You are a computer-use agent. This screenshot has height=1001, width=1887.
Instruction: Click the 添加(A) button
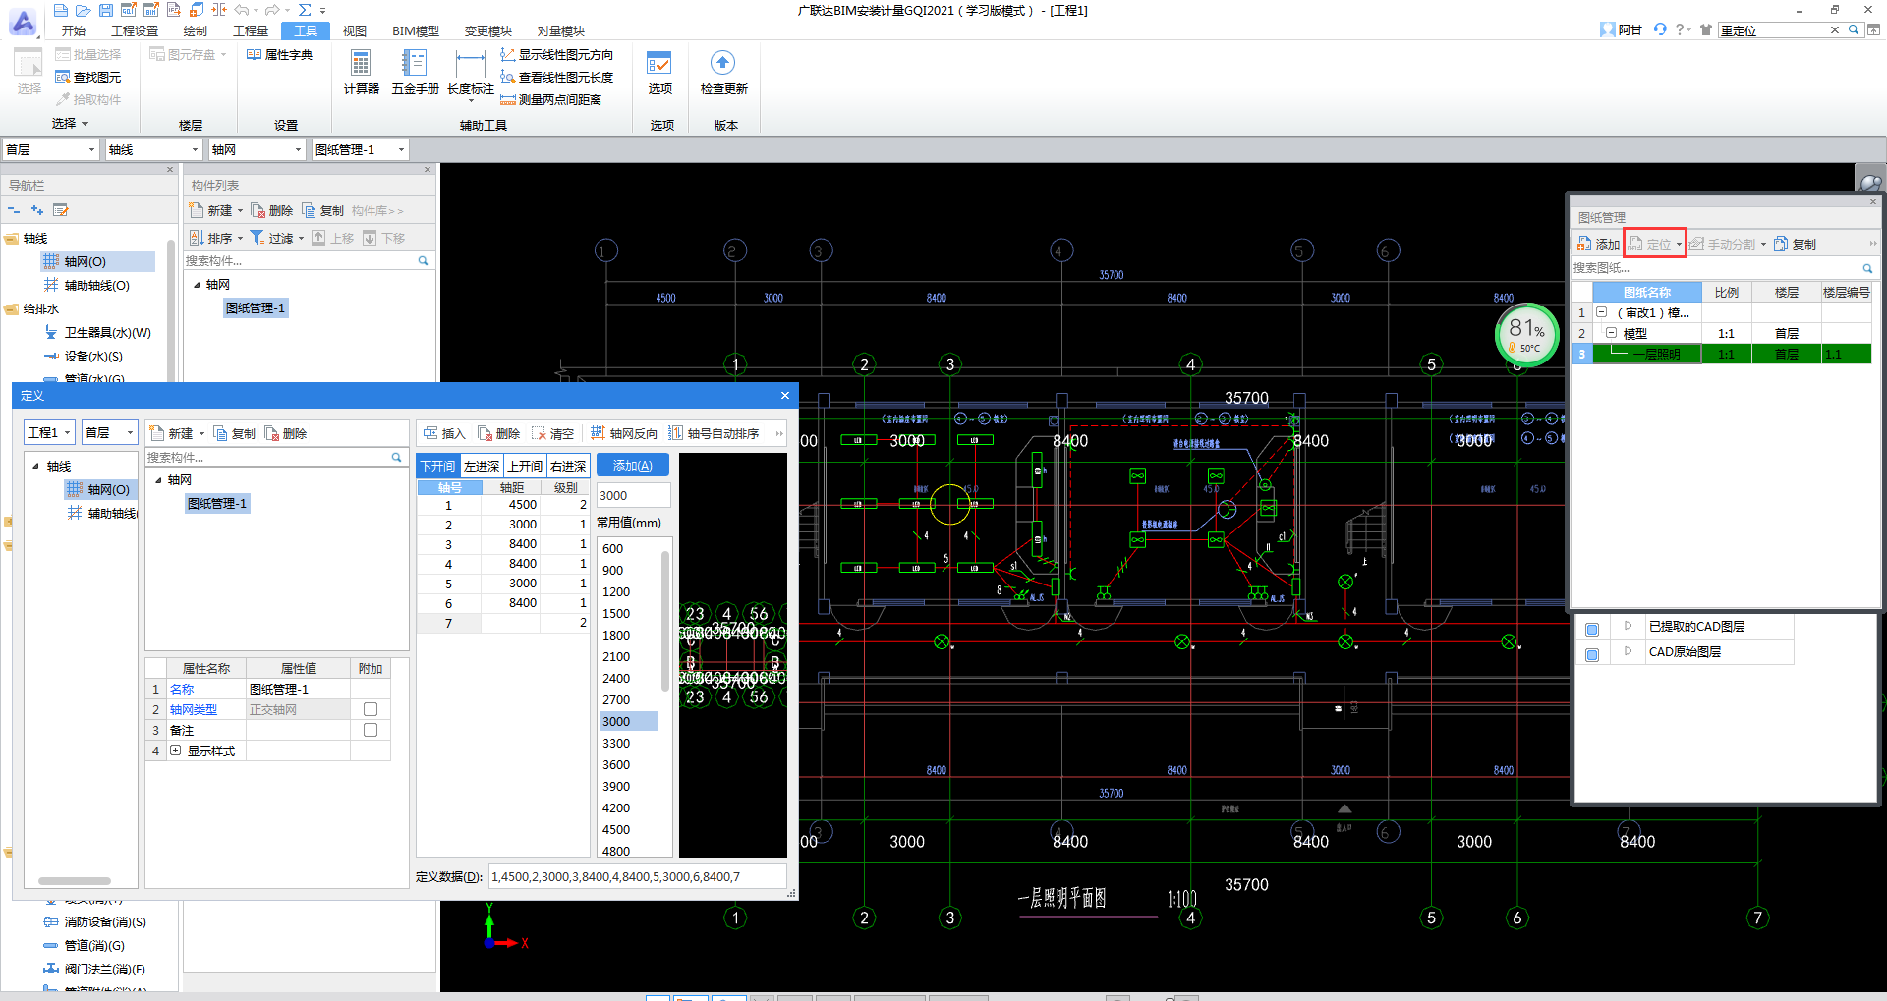pyautogui.click(x=632, y=466)
